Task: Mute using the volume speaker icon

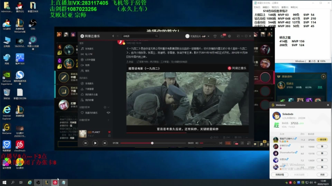Action: pos(197,143)
